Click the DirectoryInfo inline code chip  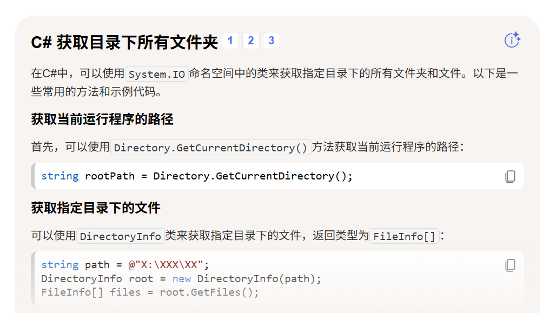[x=120, y=236]
